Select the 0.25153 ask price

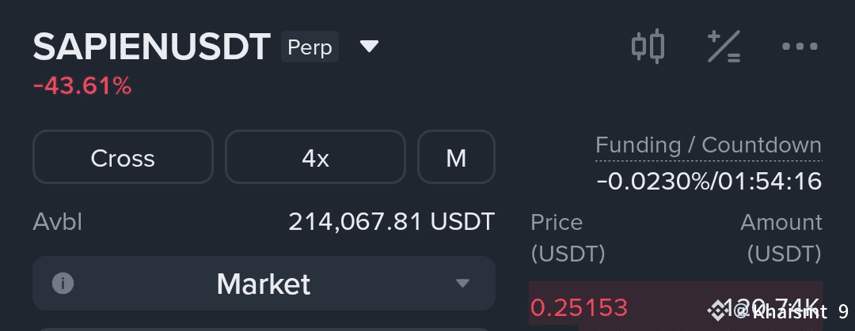tap(579, 307)
